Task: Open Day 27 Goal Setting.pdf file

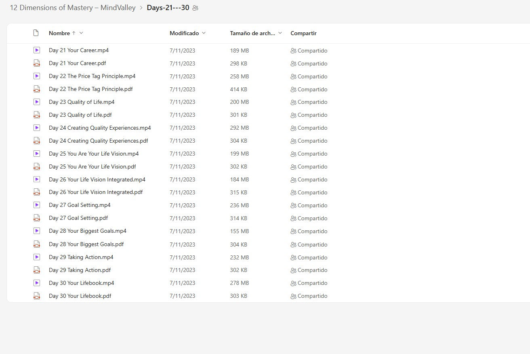Action: (x=78, y=218)
